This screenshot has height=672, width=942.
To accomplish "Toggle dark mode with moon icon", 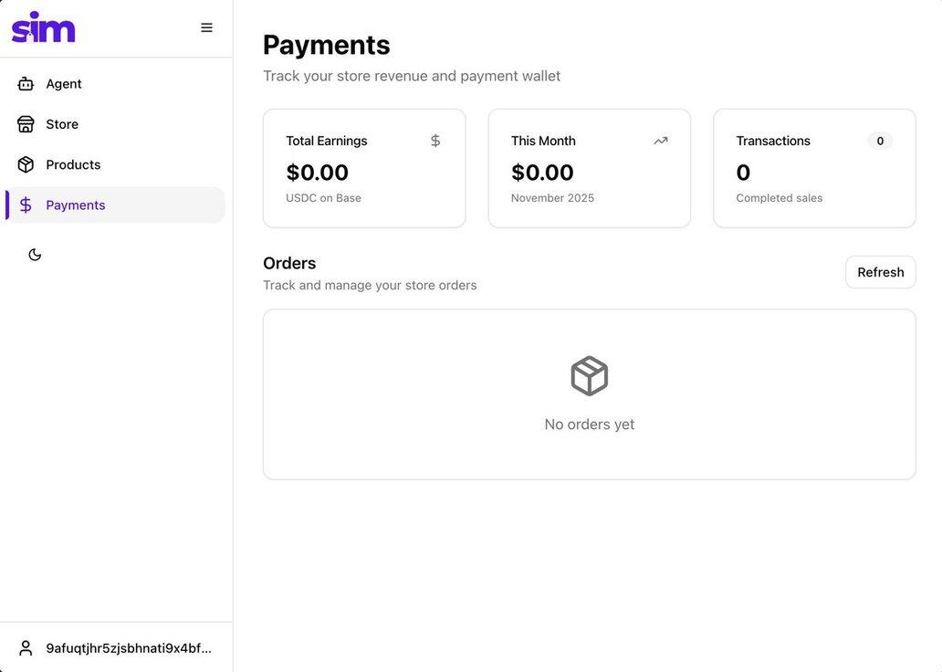I will click(x=35, y=255).
